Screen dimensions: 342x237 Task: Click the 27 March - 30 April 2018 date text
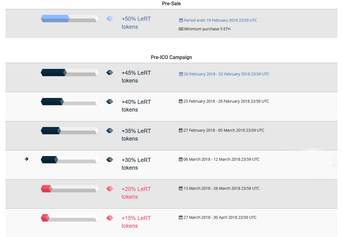(220, 217)
